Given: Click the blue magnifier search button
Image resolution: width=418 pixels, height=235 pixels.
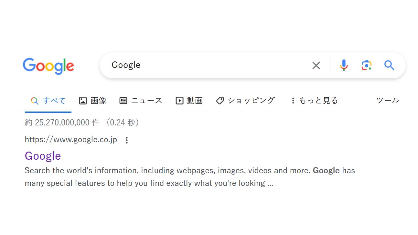Looking at the screenshot, I should click(389, 65).
